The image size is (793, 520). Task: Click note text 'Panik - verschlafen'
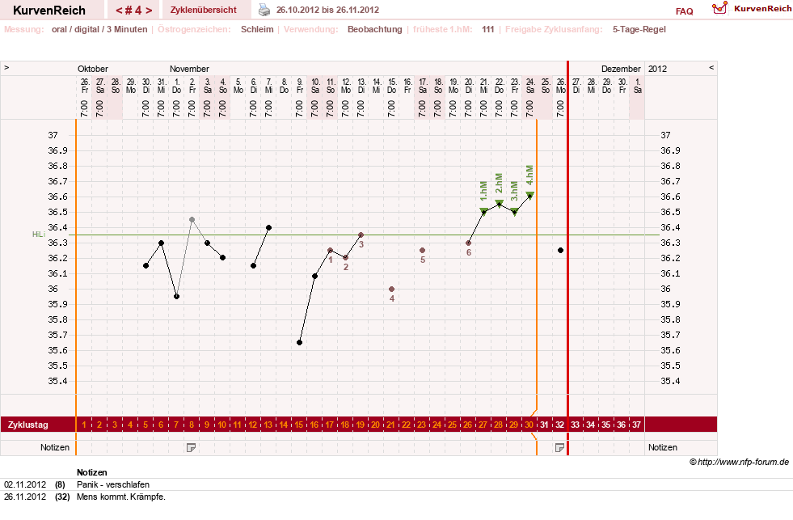point(113,484)
